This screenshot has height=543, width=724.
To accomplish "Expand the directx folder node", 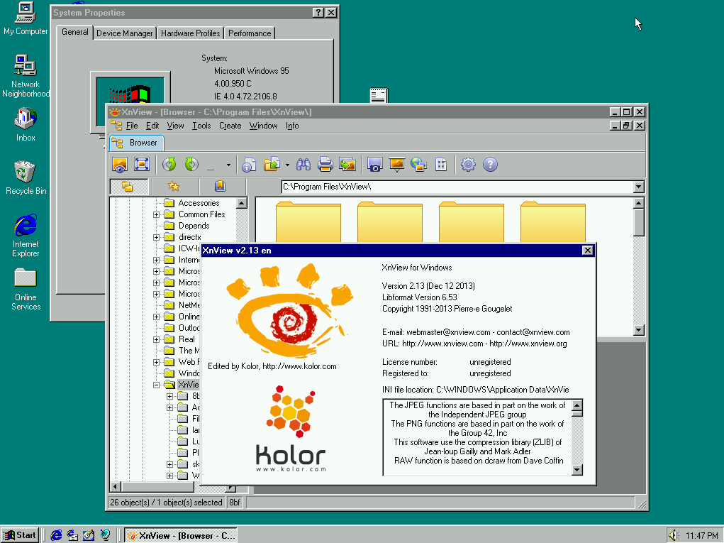I will pyautogui.click(x=157, y=237).
